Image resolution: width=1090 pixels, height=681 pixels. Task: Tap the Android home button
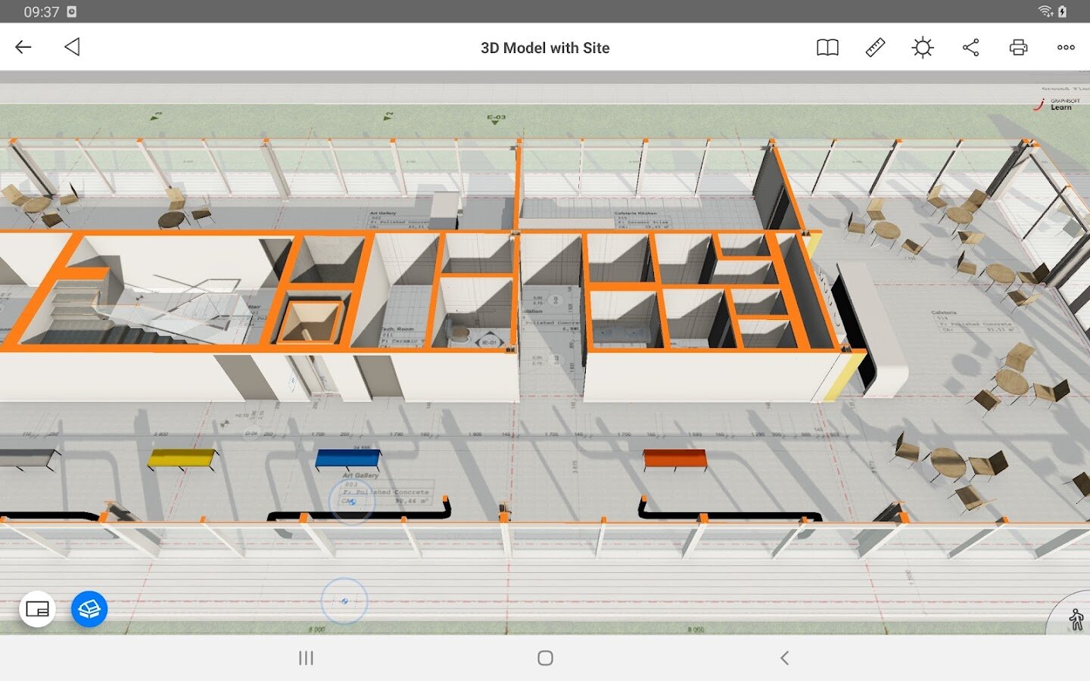(x=545, y=658)
